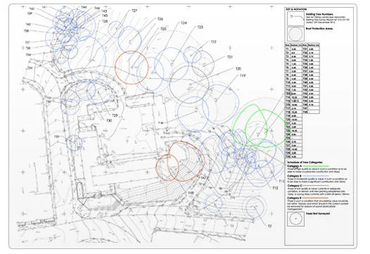
Task: Click the T45 tree label
Action: pos(105,15)
